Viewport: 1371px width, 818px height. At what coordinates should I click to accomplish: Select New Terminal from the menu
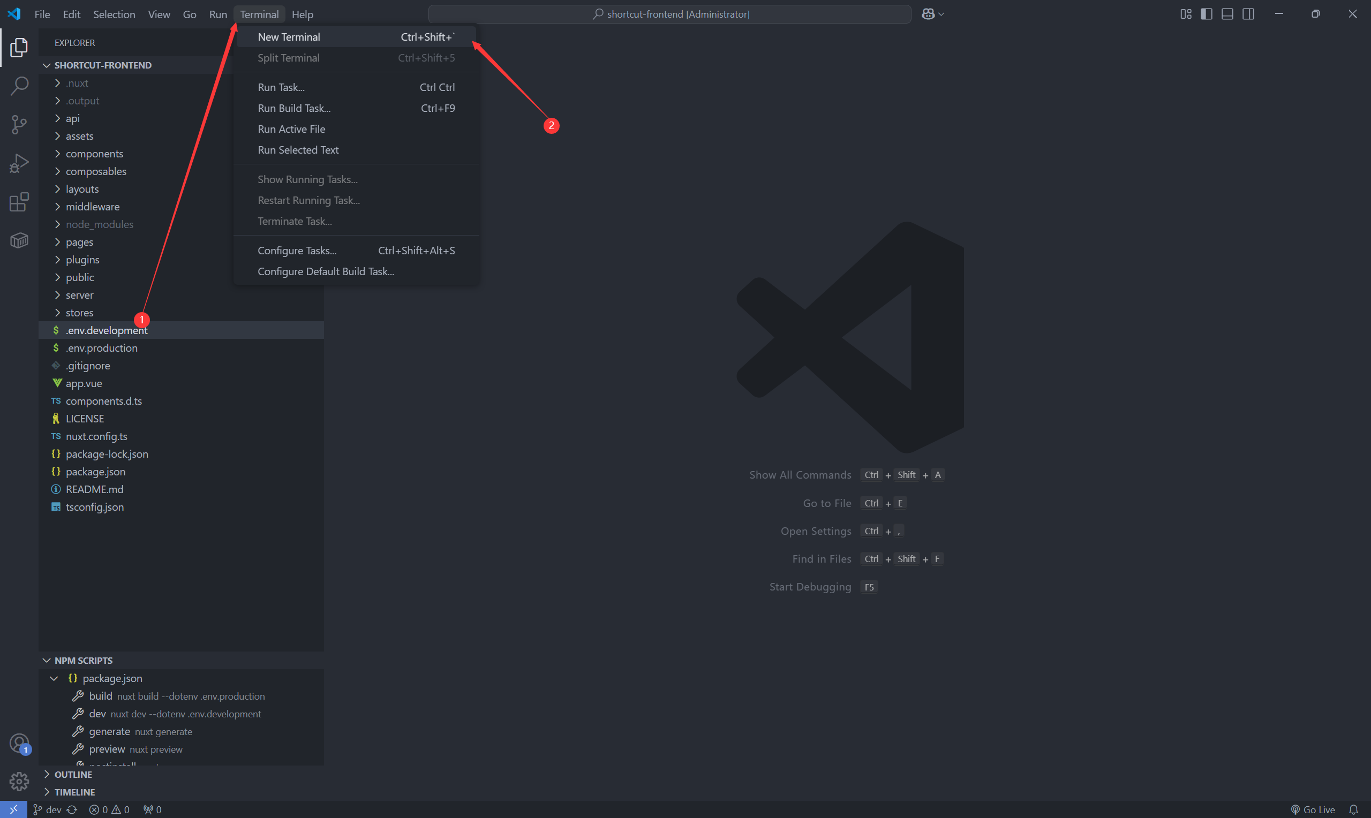pyautogui.click(x=356, y=37)
